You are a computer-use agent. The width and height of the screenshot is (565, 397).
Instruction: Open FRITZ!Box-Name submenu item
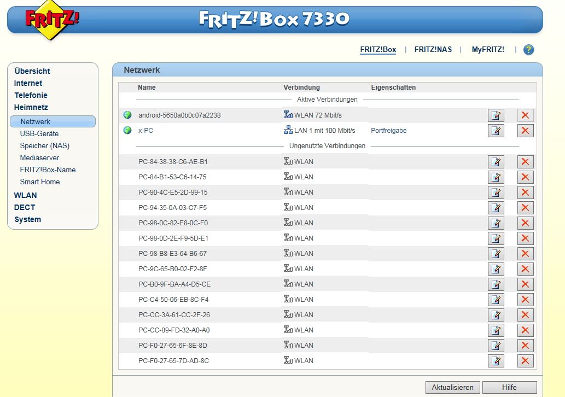48,170
